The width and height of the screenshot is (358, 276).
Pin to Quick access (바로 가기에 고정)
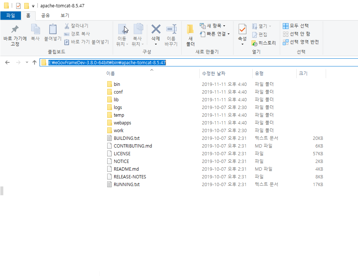(15, 35)
